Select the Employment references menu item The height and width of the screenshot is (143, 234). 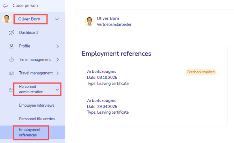click(30, 133)
